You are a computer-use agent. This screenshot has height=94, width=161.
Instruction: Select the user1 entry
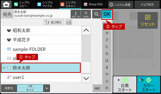41,77
